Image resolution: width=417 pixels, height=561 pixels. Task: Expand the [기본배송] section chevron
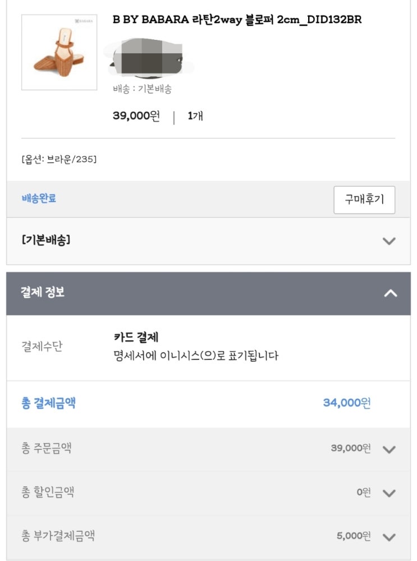[388, 241]
